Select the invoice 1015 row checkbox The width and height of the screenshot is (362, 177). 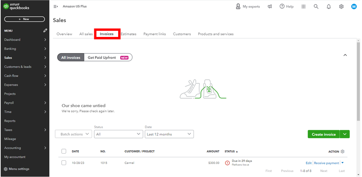click(64, 163)
